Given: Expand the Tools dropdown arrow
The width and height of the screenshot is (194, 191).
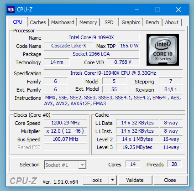Looking at the screenshot, I should 113,180.
